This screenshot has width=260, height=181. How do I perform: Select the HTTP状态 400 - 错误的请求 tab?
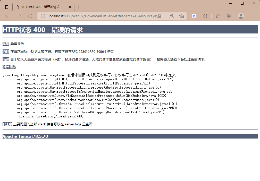point(43,7)
